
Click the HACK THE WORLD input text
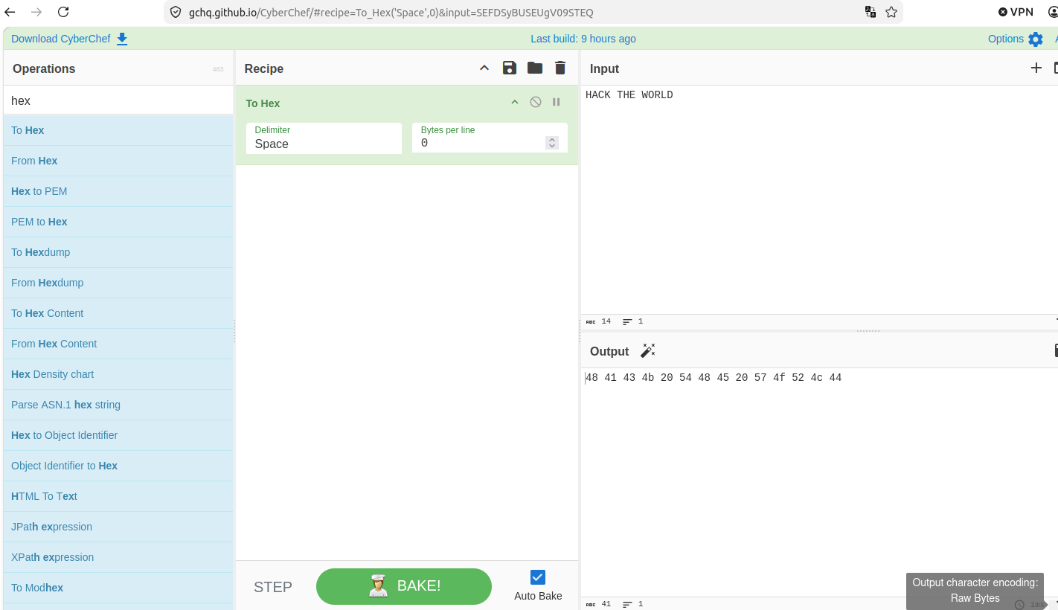[629, 95]
